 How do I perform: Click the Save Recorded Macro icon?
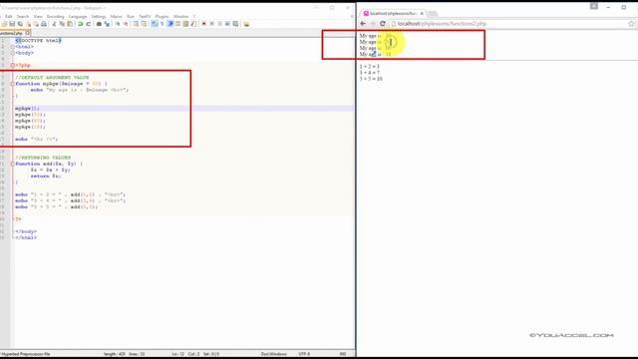tap(235, 24)
